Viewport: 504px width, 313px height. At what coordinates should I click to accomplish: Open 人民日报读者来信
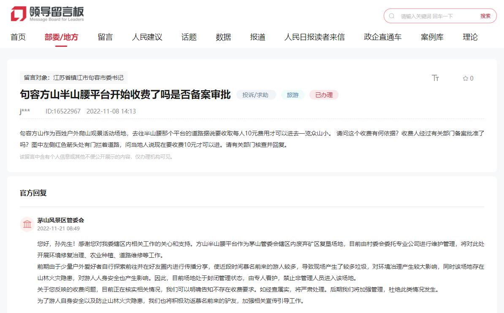[x=314, y=37]
